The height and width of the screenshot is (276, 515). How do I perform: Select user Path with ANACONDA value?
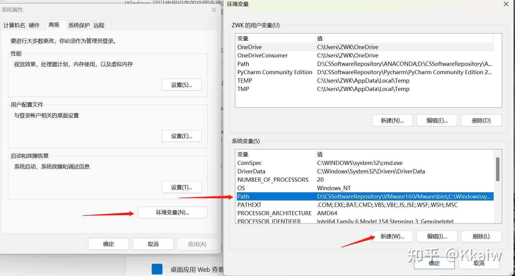tap(365, 64)
